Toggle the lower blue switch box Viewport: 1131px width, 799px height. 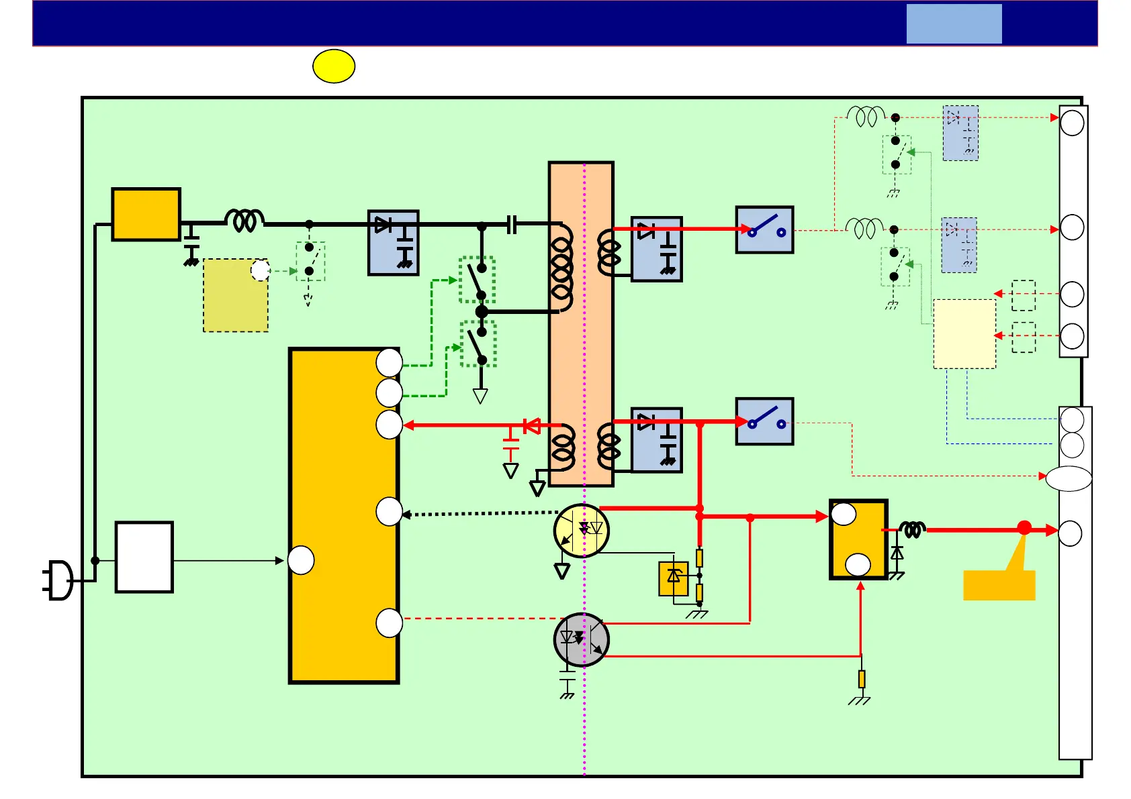765,422
